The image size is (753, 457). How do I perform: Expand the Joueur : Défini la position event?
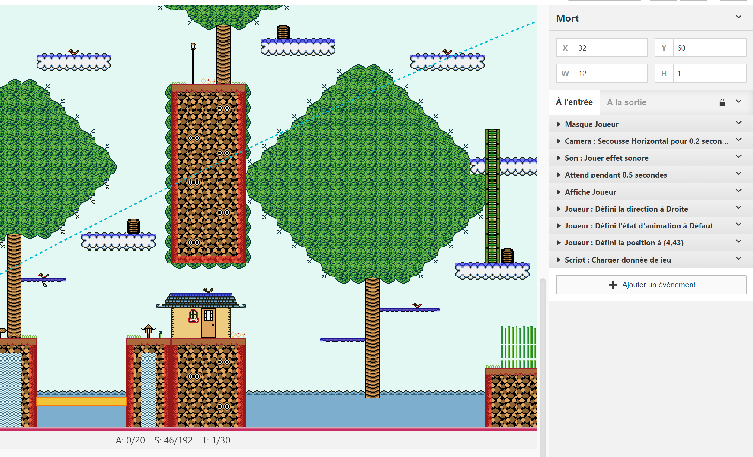tap(559, 243)
